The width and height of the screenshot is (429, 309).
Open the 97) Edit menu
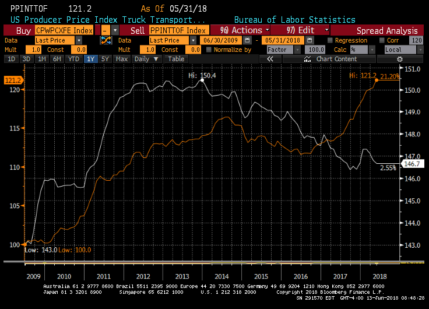tap(301, 30)
